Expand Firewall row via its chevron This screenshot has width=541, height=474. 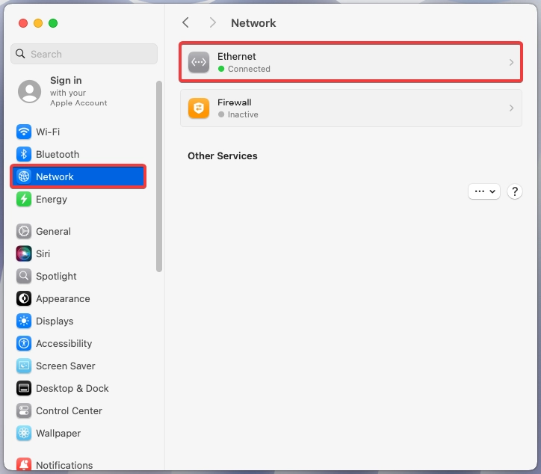(x=511, y=108)
